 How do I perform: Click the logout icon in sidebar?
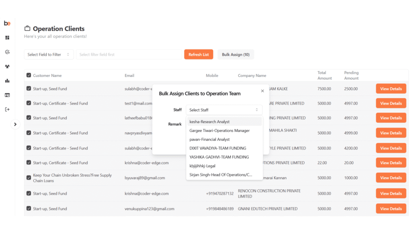(7, 109)
